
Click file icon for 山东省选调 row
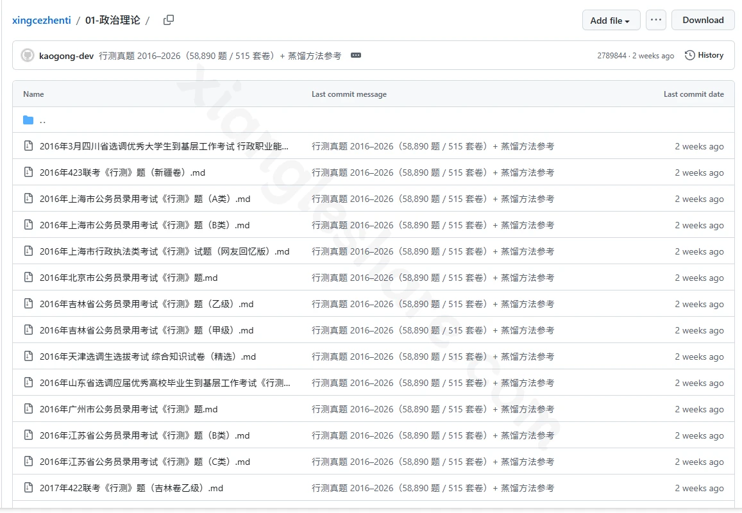[28, 382]
